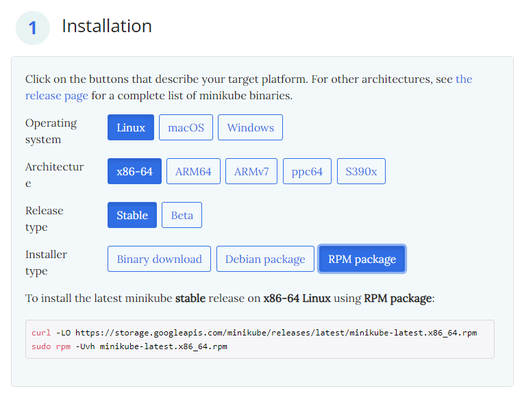Choose macOS as the operating system
The image size is (522, 393).
(186, 127)
